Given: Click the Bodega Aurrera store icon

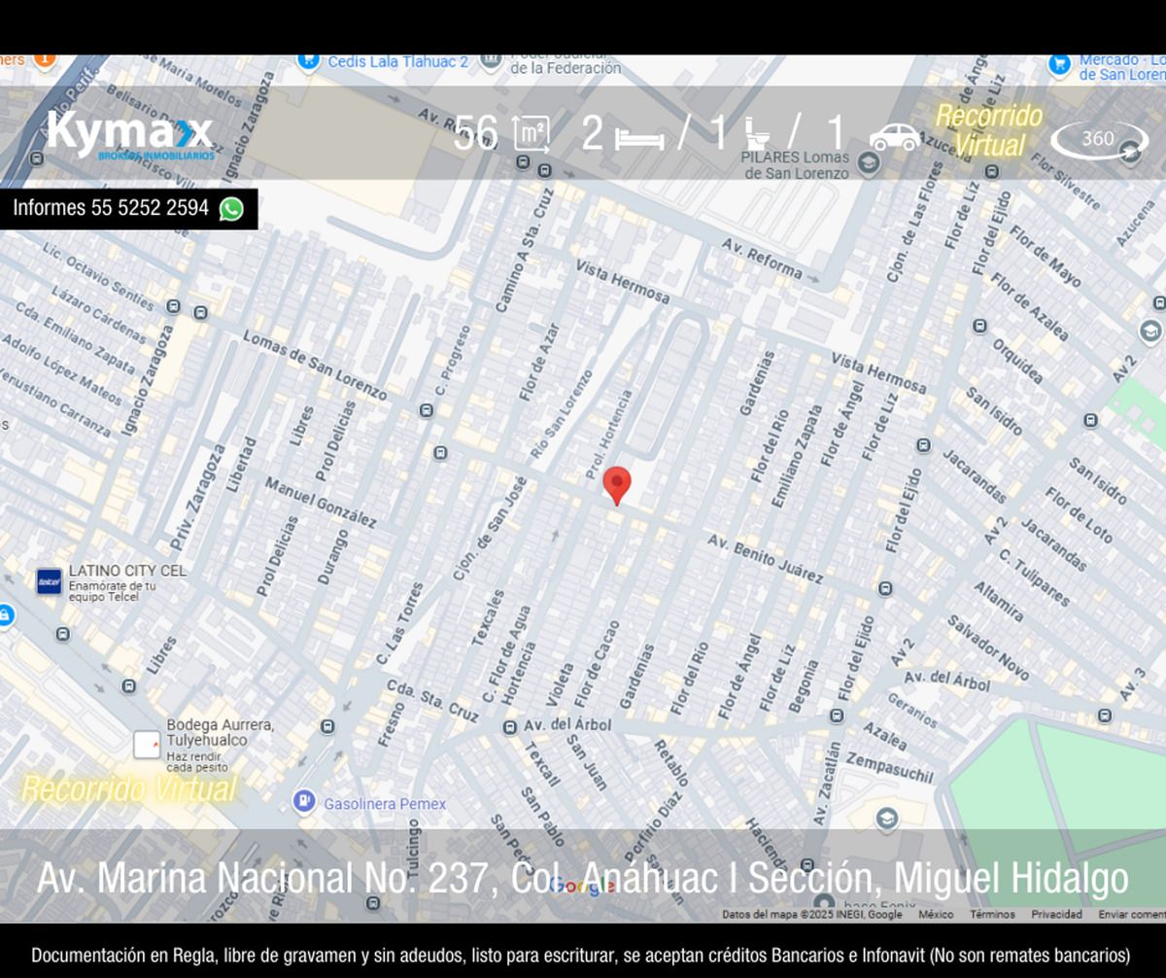Looking at the screenshot, I should [x=147, y=745].
